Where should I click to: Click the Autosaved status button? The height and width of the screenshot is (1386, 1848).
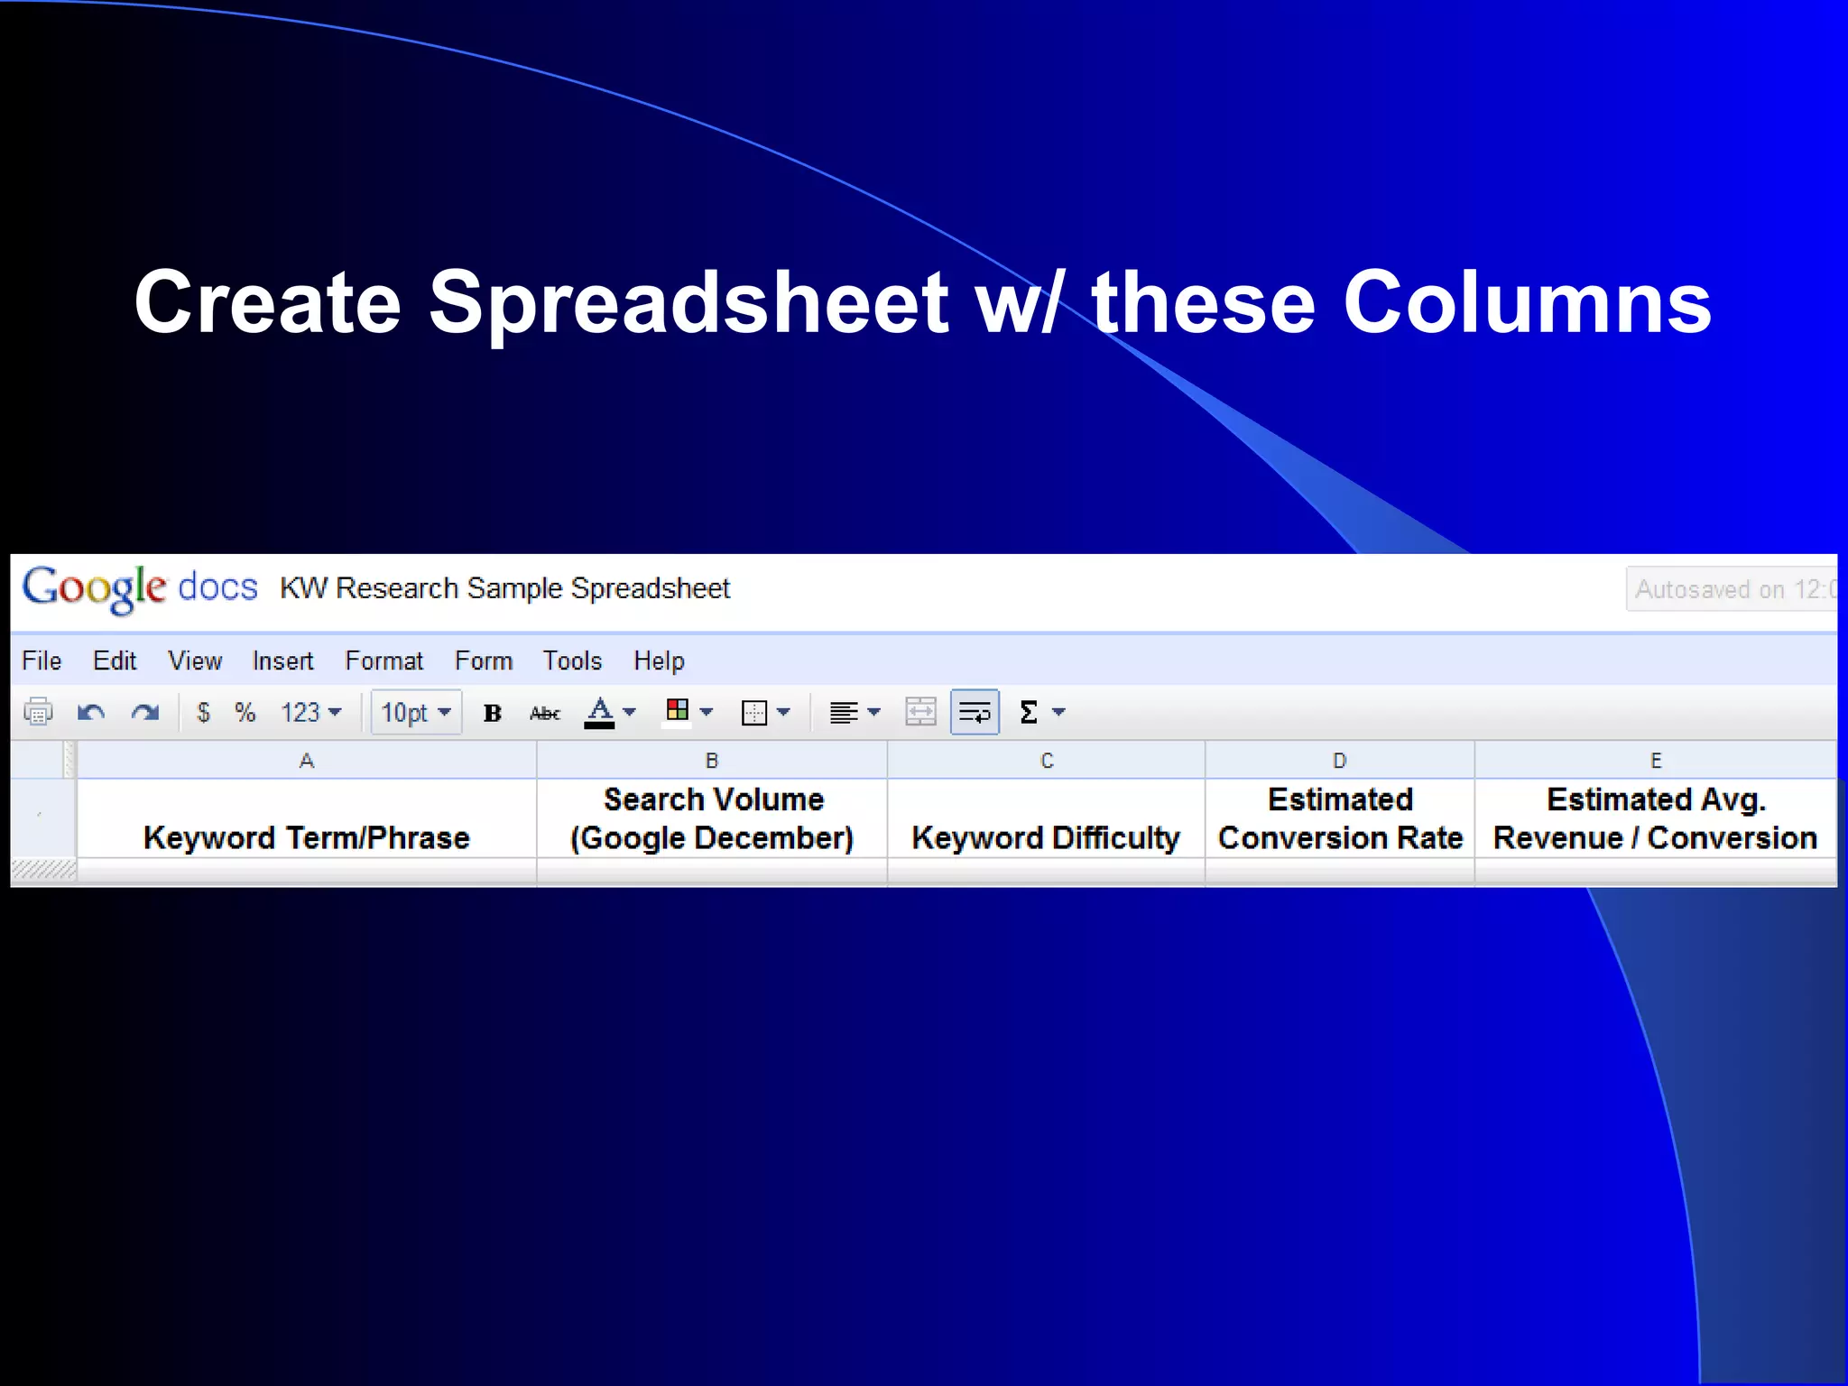pos(1732,589)
